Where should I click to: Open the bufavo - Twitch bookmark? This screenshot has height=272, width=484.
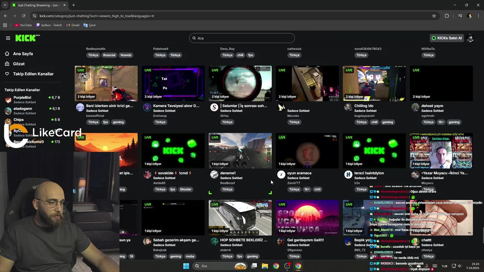pos(49,25)
